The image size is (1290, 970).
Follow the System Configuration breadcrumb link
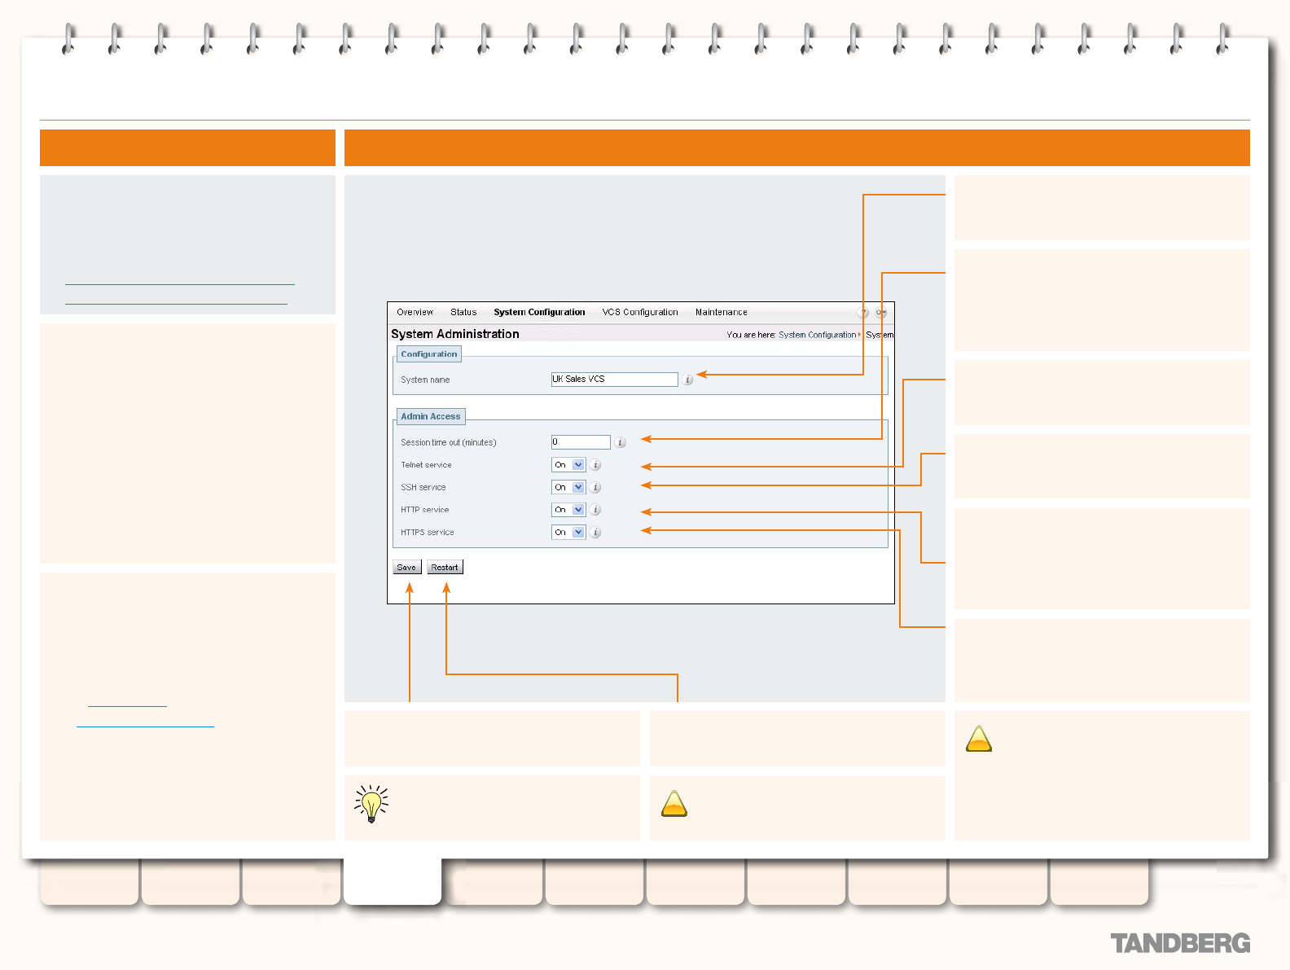tap(817, 335)
